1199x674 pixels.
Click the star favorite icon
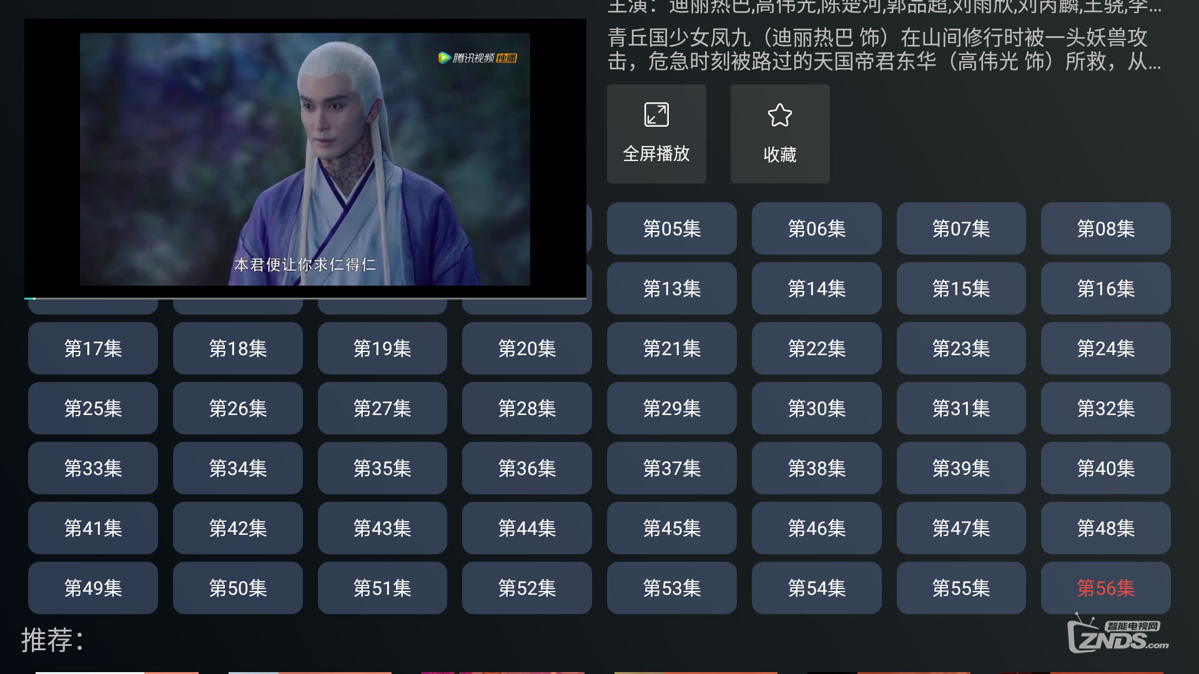tap(780, 115)
